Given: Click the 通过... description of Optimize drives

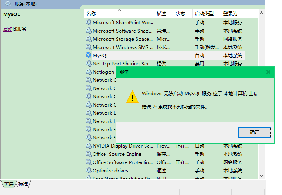Looking at the screenshot, I should [x=163, y=170].
